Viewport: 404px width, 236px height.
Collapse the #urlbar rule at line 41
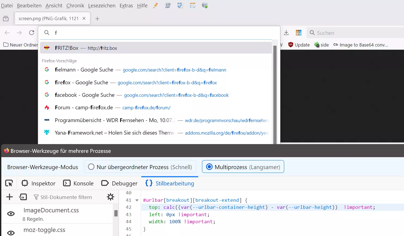point(137,200)
